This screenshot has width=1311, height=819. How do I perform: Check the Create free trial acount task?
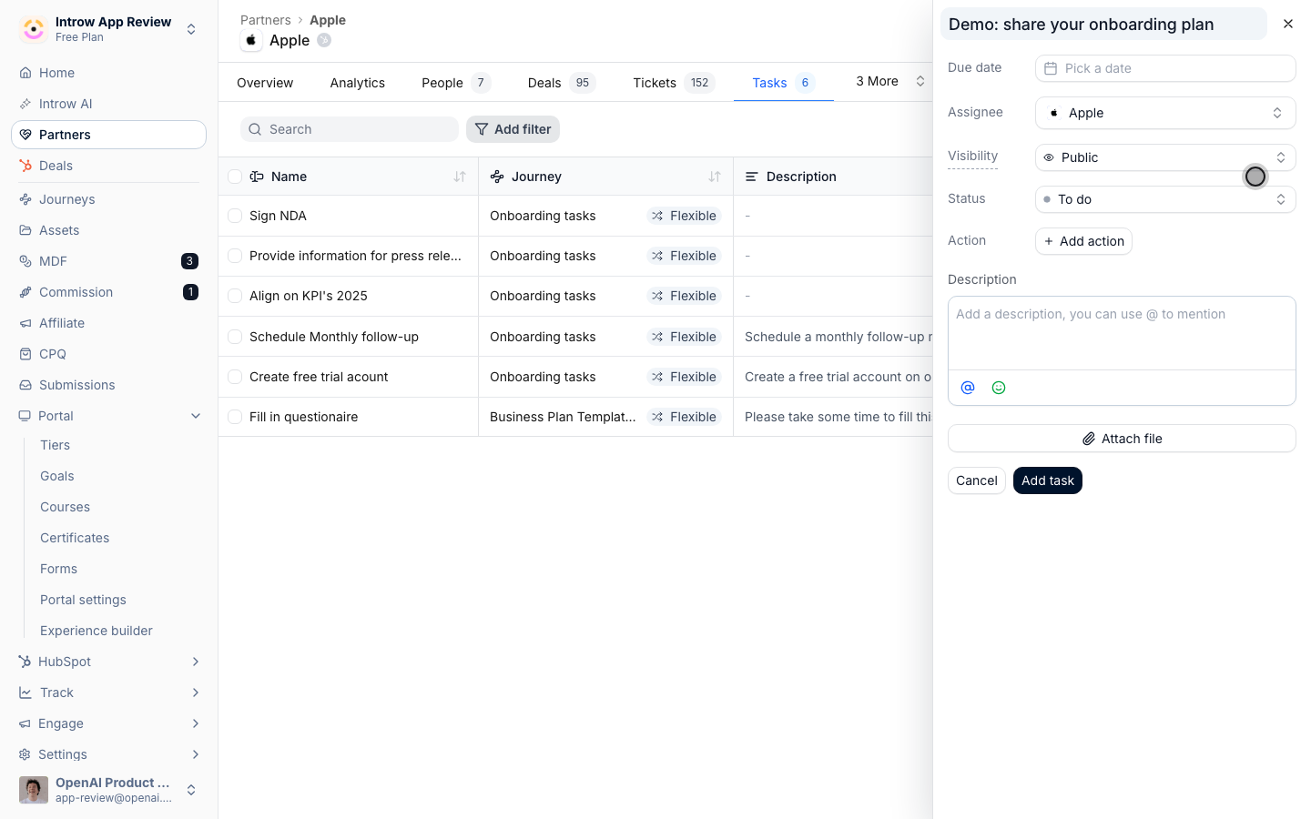pyautogui.click(x=235, y=377)
